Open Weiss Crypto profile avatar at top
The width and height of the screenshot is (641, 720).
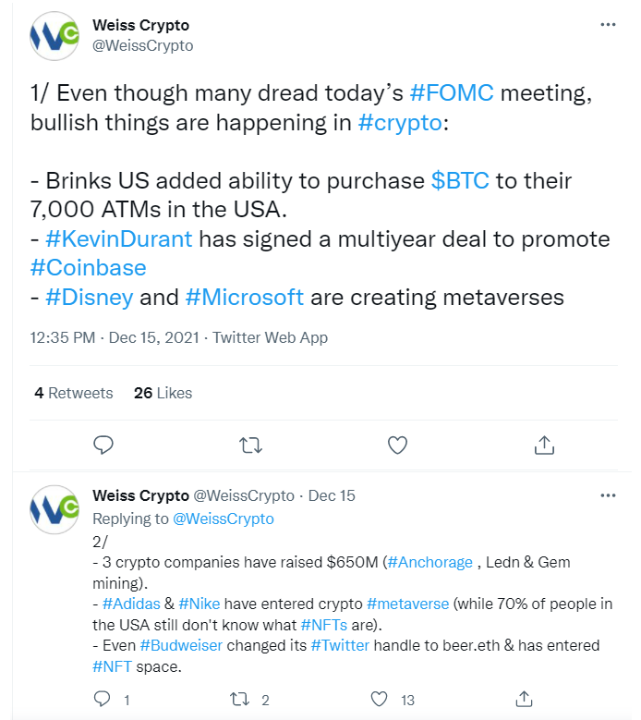pos(54,36)
